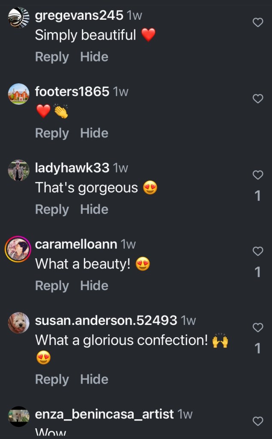Viewport: 272px width, 439px height.
Task: Like ladyhawk33's "That's gorgeous" comment
Action: 257,175
